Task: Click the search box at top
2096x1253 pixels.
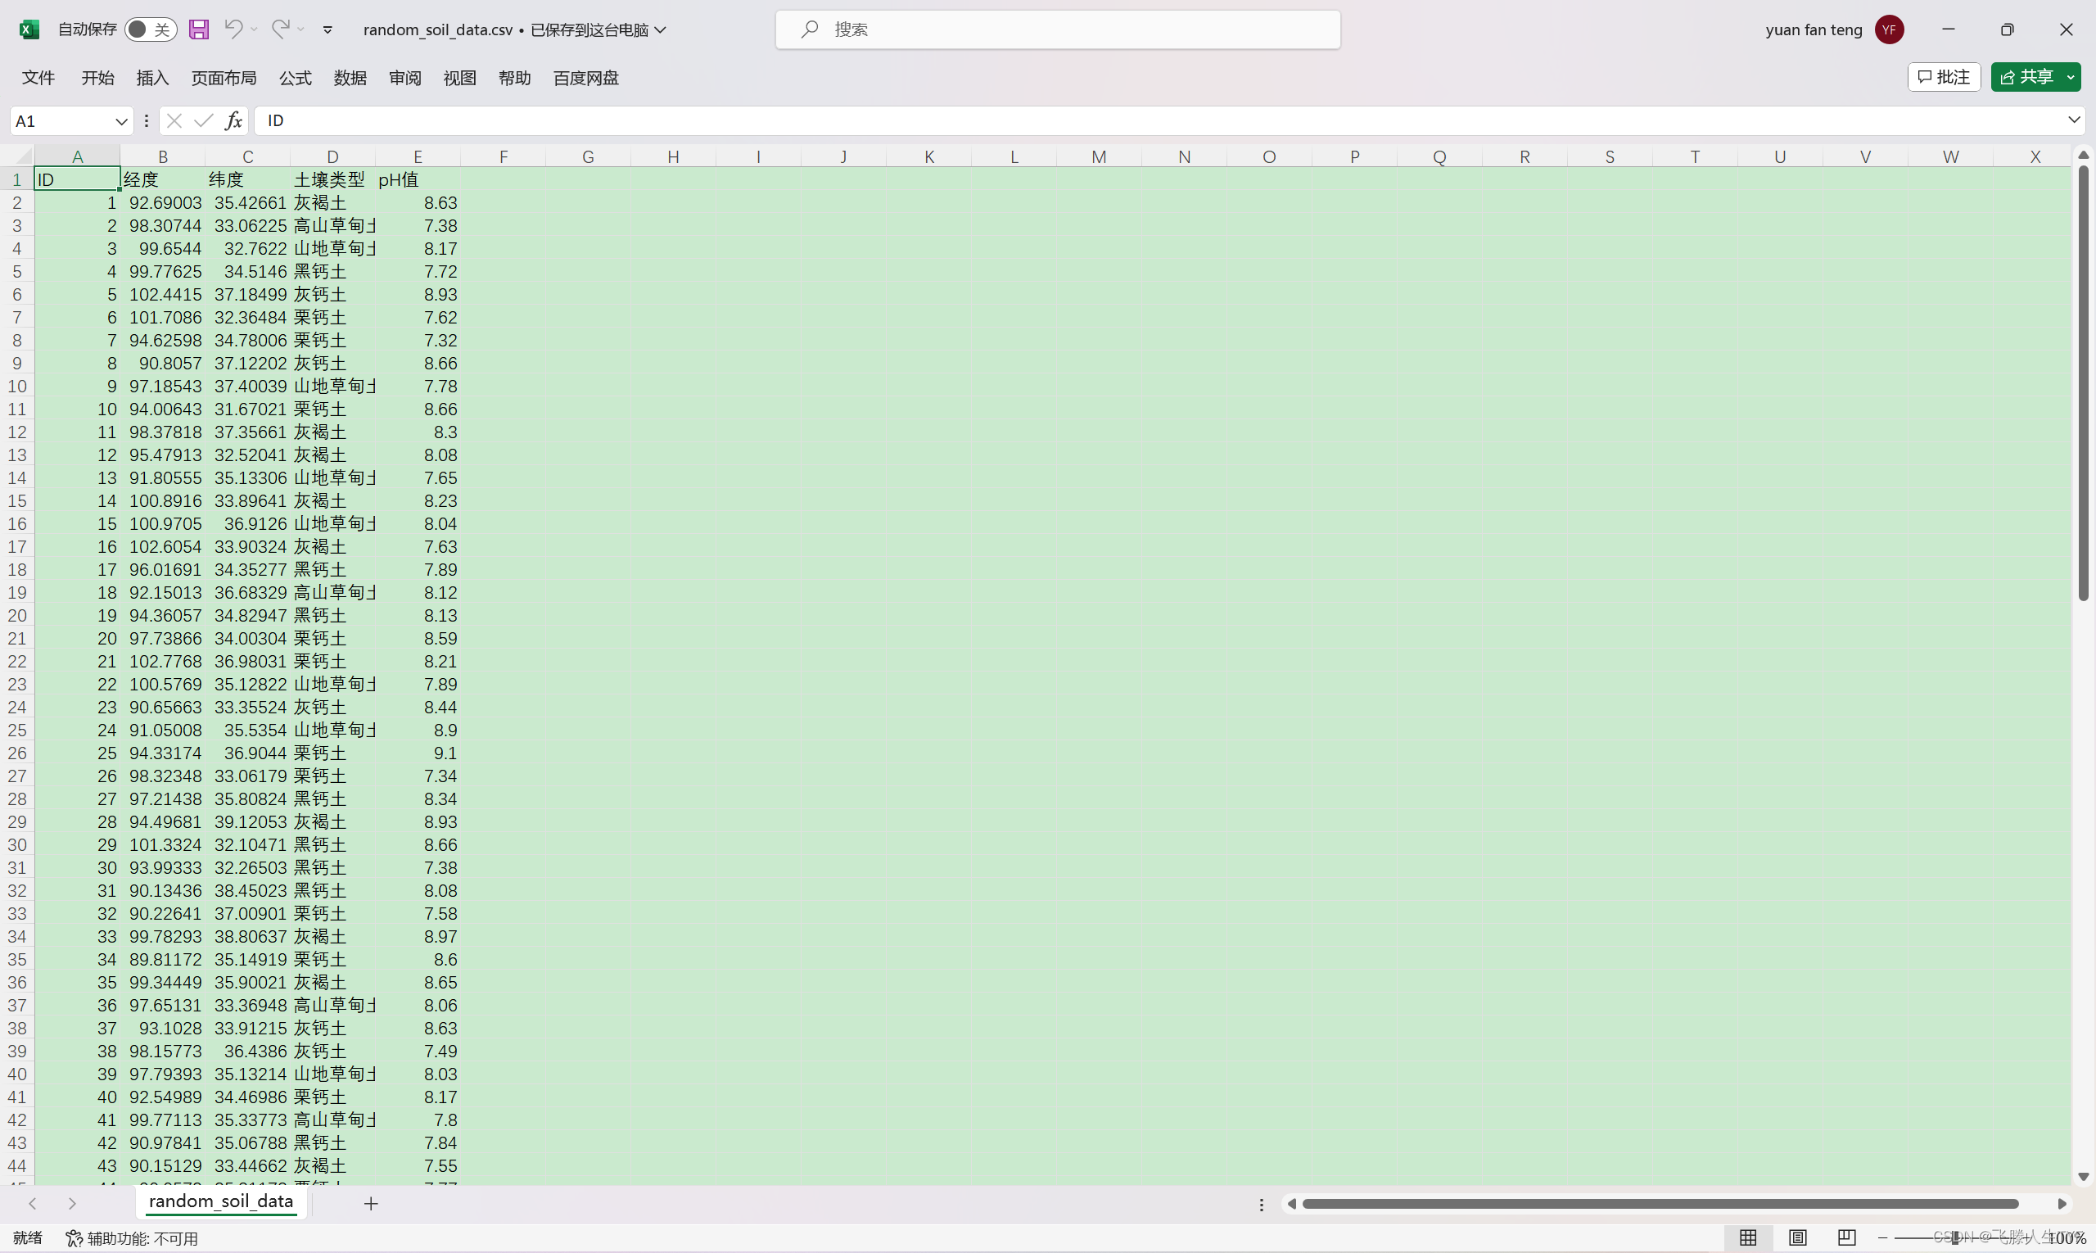Action: point(1058,29)
